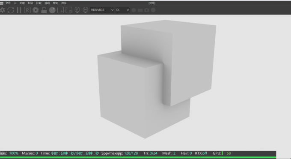The width and height of the screenshot is (291, 159).
Task: Click the green render progress bar
Action: point(138,158)
